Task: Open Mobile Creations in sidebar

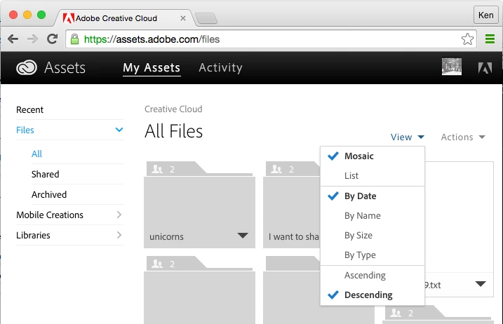Action: 50,215
